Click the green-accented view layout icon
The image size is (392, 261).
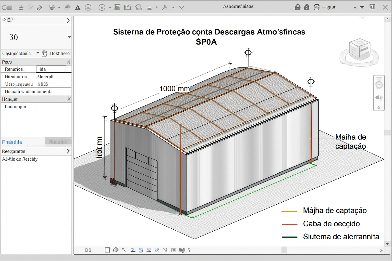pos(117,7)
